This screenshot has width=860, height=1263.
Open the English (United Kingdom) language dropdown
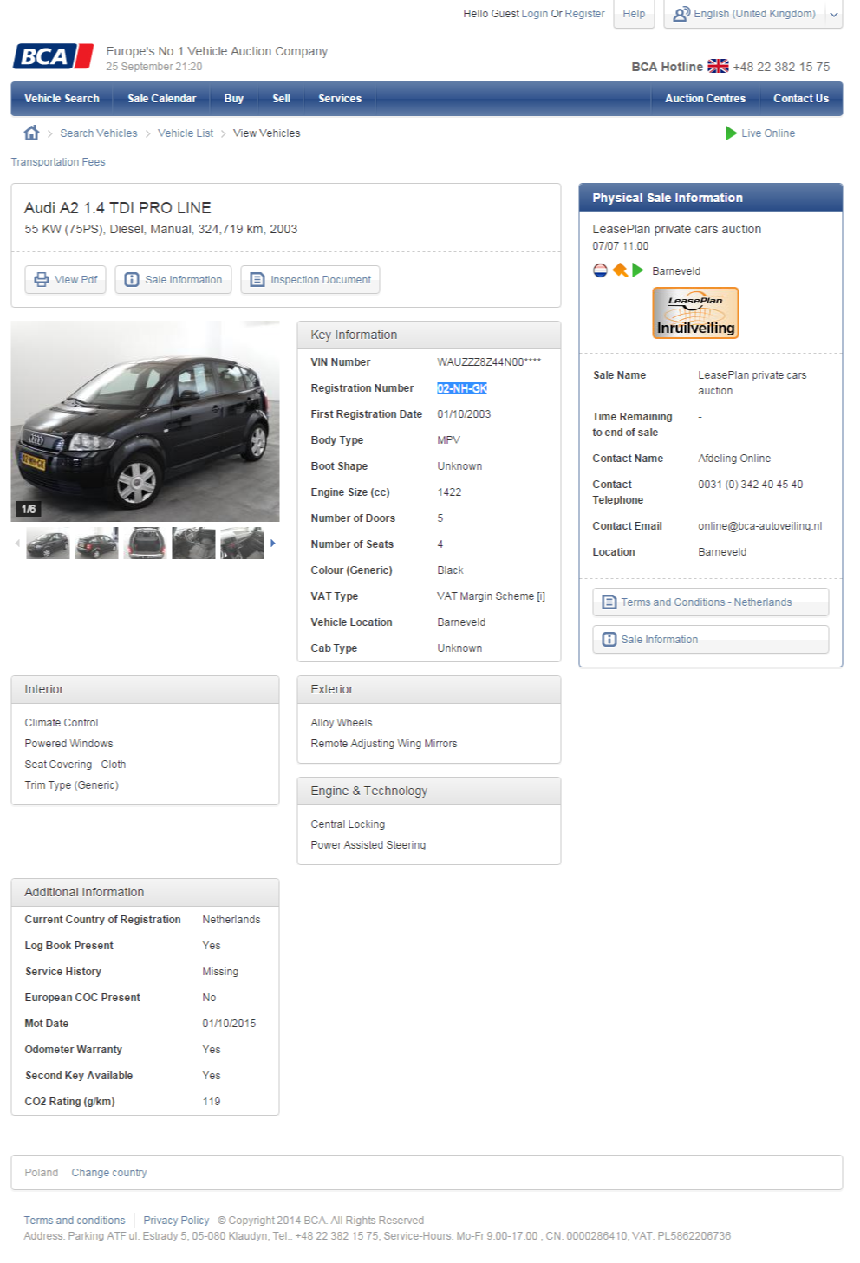click(752, 14)
